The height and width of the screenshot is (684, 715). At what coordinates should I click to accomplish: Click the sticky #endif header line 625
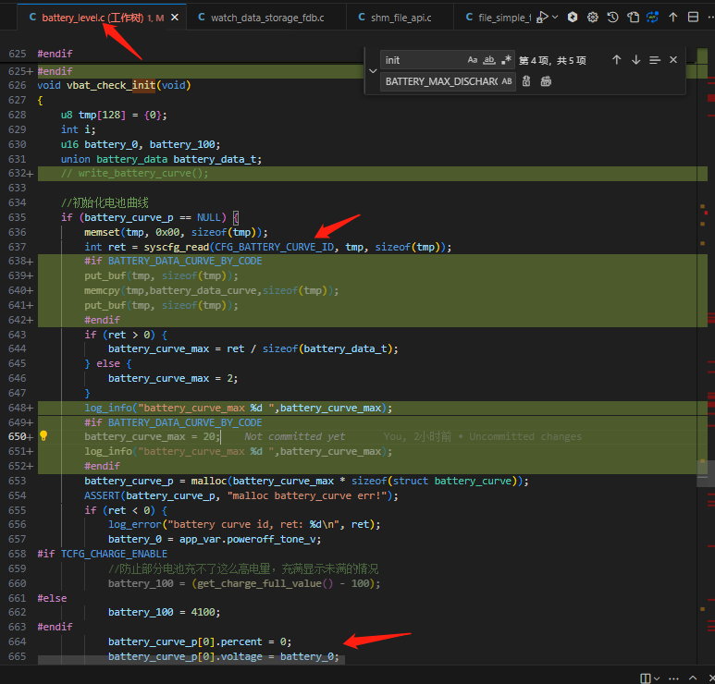pyautogui.click(x=55, y=54)
